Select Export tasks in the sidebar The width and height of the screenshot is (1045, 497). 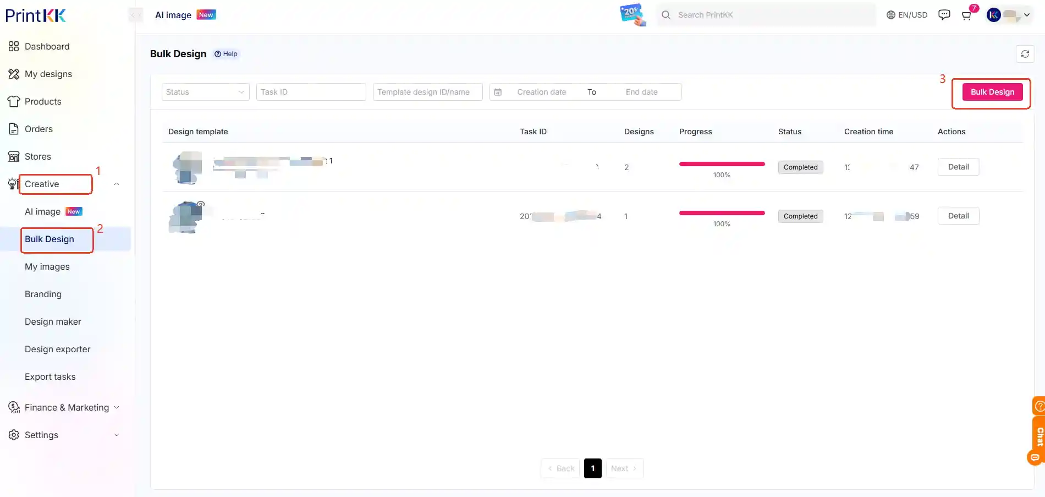50,376
